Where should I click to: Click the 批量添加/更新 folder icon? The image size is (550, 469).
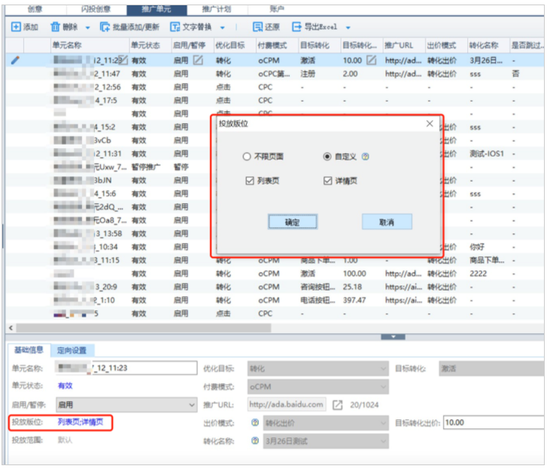(x=105, y=27)
